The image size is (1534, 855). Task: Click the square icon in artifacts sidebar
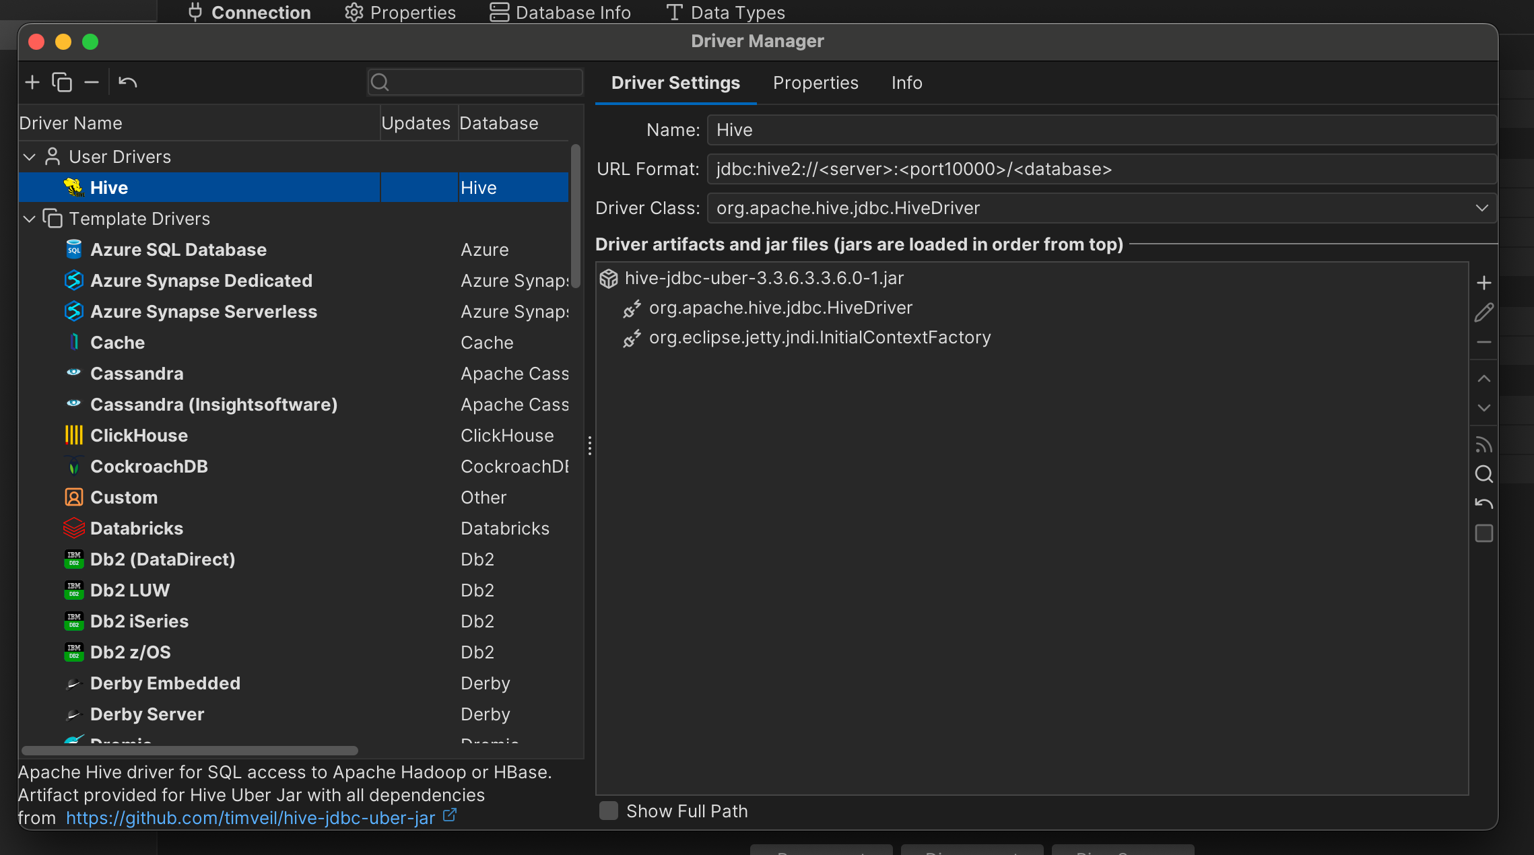[x=1483, y=533]
